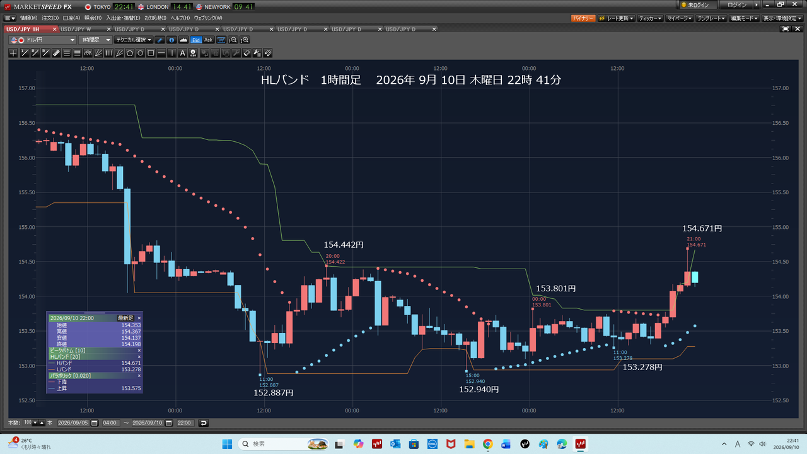Screen dimensions: 807x454
Task: Remove the ピークボトム [10] indicator
Action: click(139, 350)
